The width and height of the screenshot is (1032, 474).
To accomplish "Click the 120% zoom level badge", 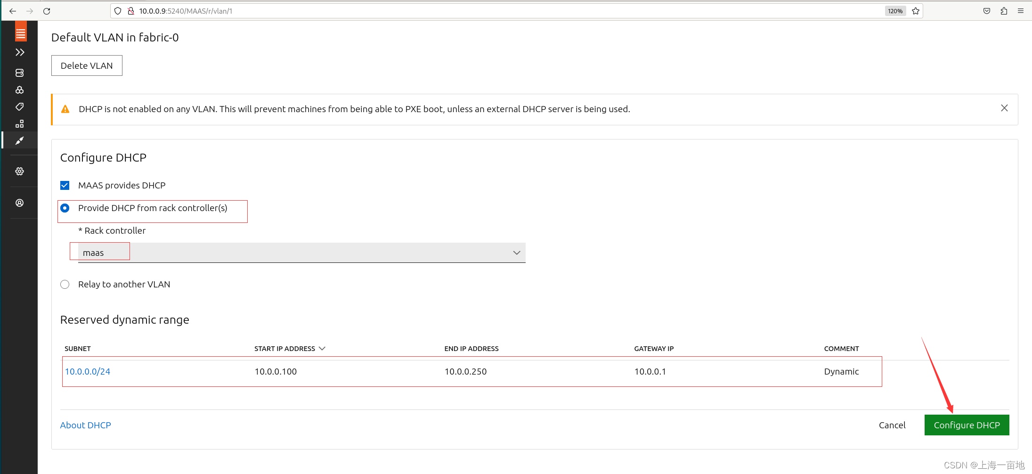I will (895, 11).
